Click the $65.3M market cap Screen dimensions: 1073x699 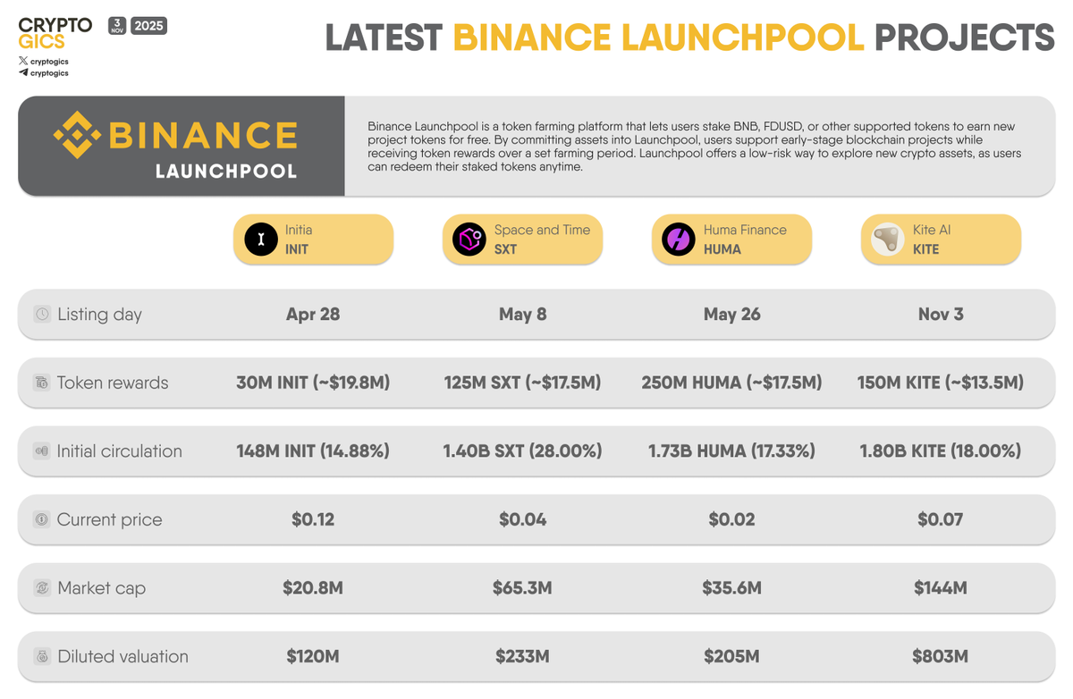click(522, 588)
